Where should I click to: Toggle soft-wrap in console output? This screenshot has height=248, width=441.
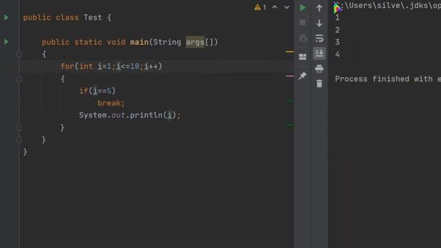pos(319,39)
